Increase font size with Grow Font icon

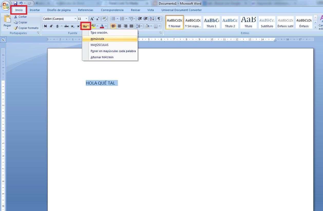[92, 19]
